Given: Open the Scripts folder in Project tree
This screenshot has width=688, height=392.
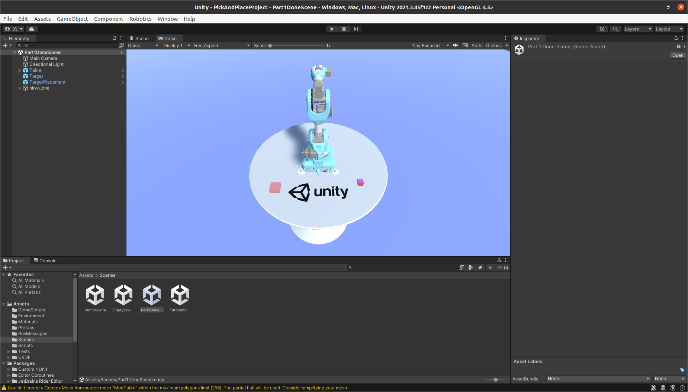Looking at the screenshot, I should click(x=25, y=346).
